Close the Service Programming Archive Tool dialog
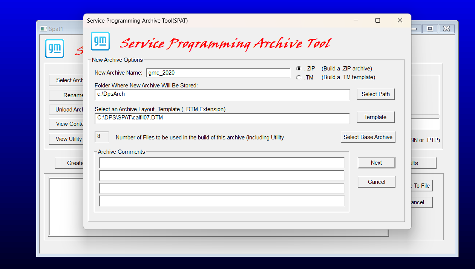Screen dimensions: 475x269 400,21
